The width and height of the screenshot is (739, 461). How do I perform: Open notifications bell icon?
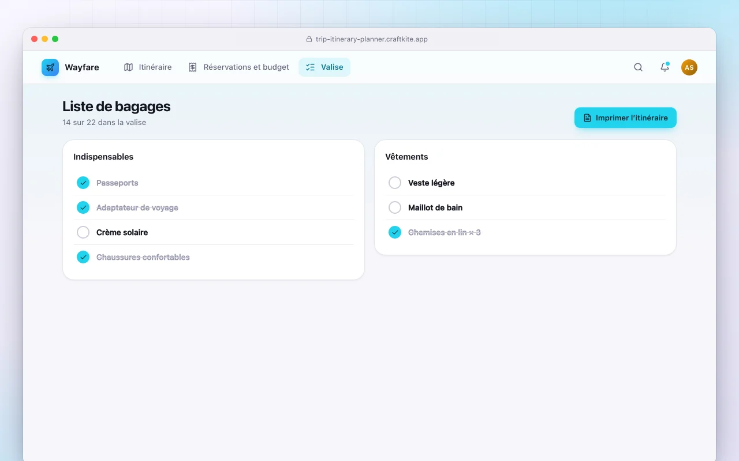665,67
